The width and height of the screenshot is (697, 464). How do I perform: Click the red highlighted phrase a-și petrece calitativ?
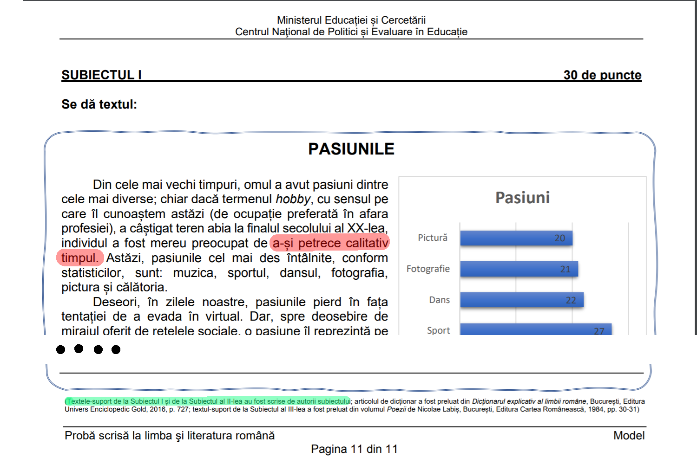coord(330,243)
